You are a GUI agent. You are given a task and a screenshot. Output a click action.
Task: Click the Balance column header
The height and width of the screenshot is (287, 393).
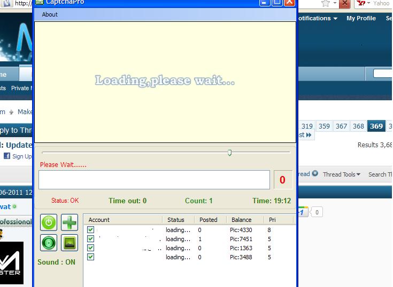point(245,220)
